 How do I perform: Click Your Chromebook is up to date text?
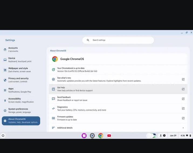[x=71, y=68]
